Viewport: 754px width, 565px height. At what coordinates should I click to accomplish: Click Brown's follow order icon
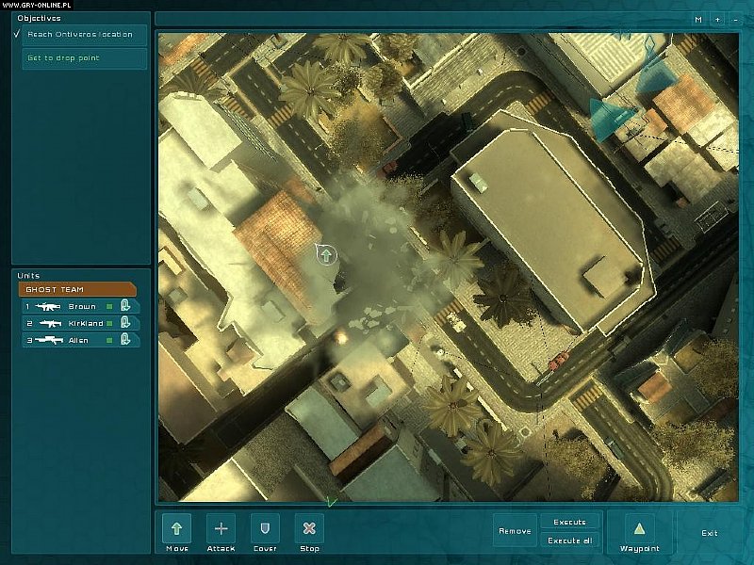tap(124, 306)
